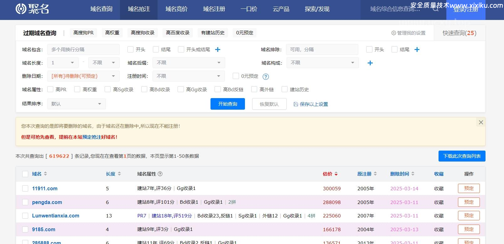This screenshot has height=244, width=504.
Task: Click the save icon for 保存以上设置
Action: 296,104
